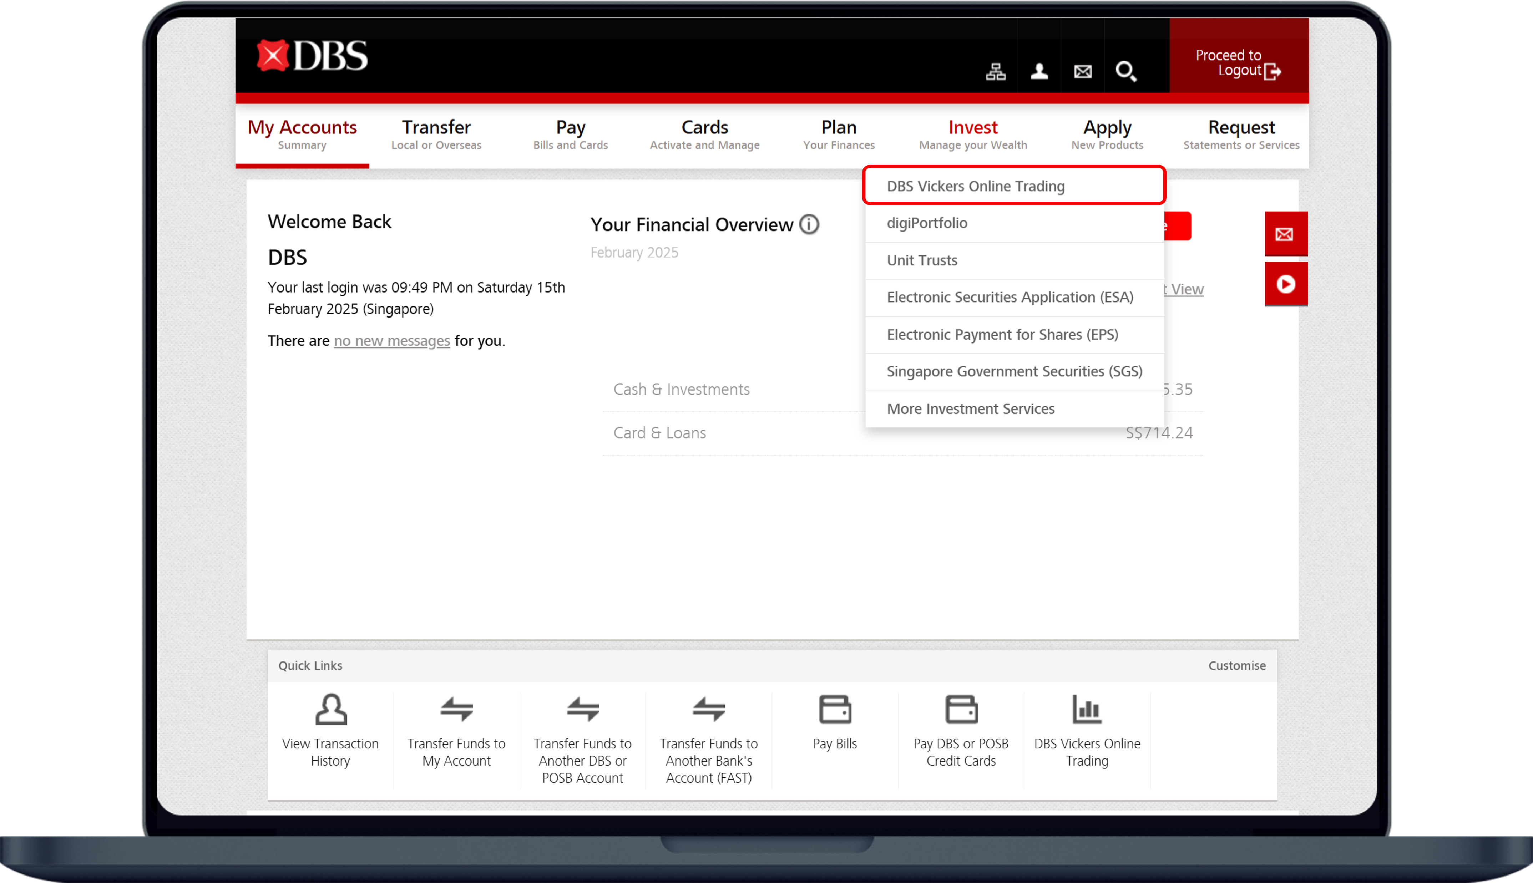Click the no new messages link

pos(391,340)
